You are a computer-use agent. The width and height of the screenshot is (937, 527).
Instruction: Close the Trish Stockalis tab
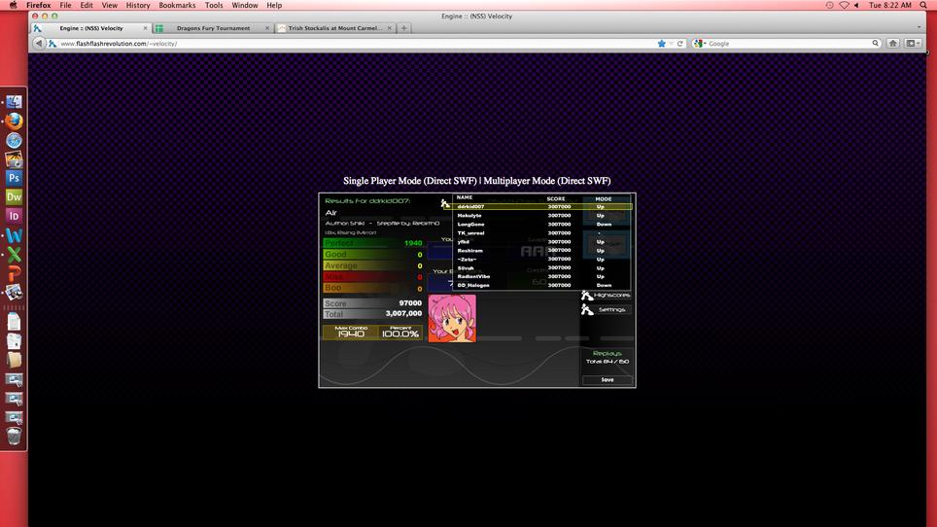click(x=389, y=28)
